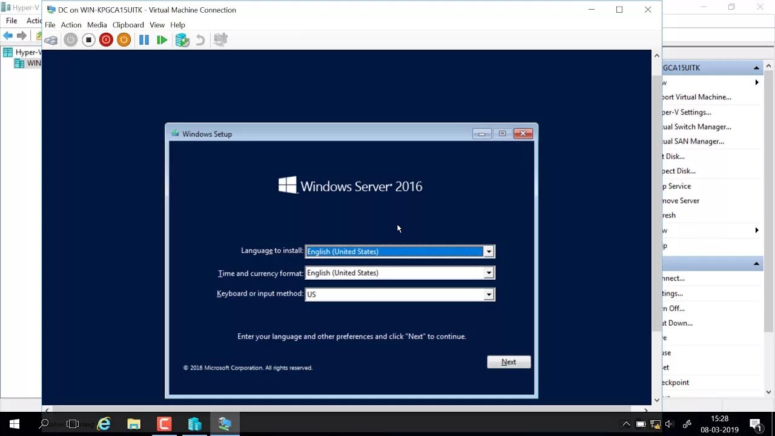Click the volume icon in system tray
775x436 pixels.
click(669, 424)
